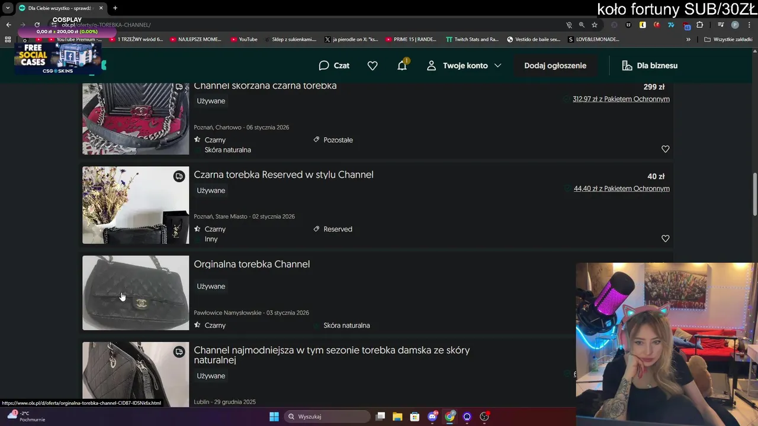Bookmark this page with star icon
Viewport: 758px width, 426px height.
595,25
